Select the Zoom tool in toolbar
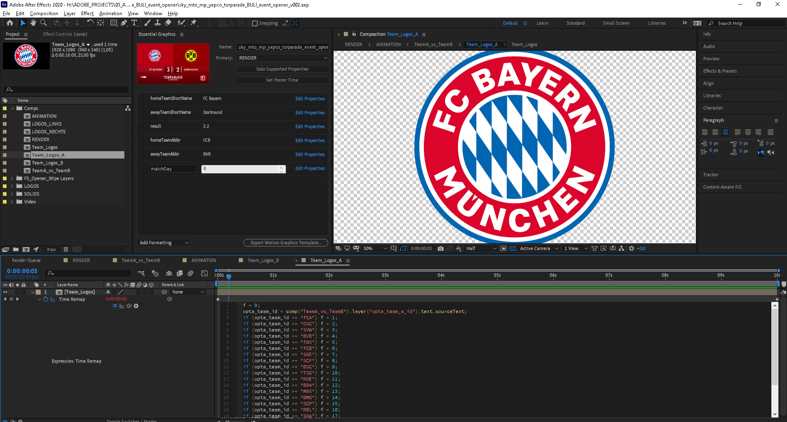Viewport: 787px width, 422px height. 43,23
